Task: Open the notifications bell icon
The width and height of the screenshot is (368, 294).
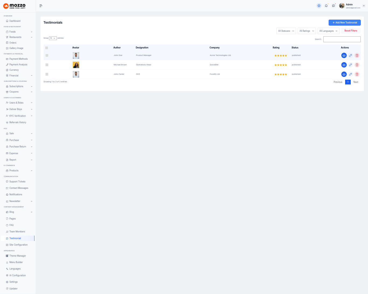Action: 326,6
